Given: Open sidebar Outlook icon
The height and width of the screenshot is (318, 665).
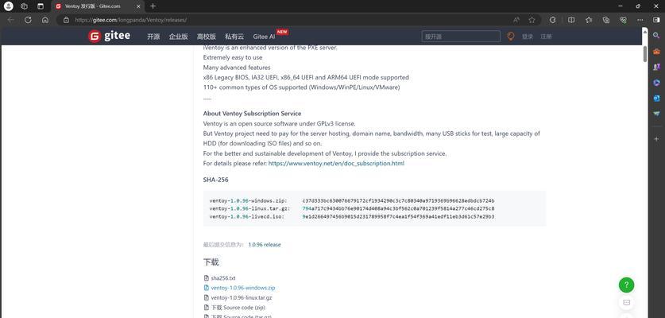Looking at the screenshot, I should (656, 98).
